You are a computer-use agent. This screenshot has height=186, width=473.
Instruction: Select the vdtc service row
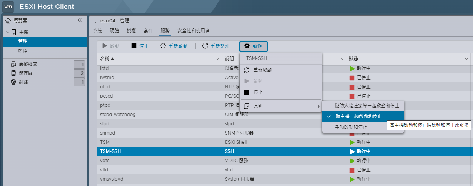(x=285, y=161)
